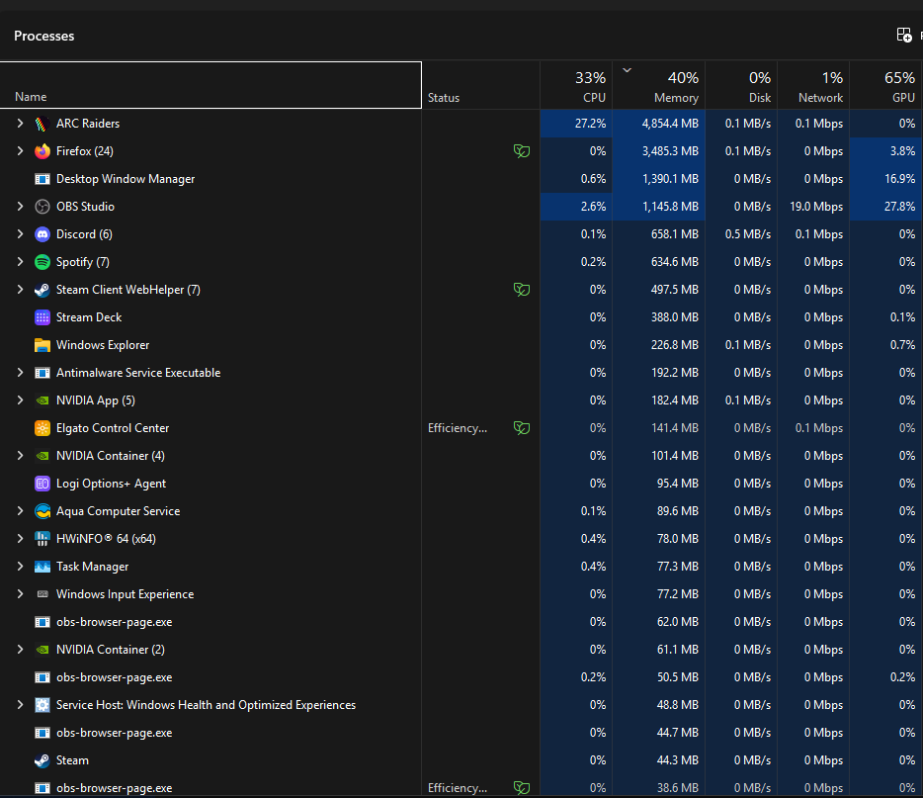Viewport: 923px width, 798px height.
Task: Sort processes by Memory column header
Action: (659, 85)
